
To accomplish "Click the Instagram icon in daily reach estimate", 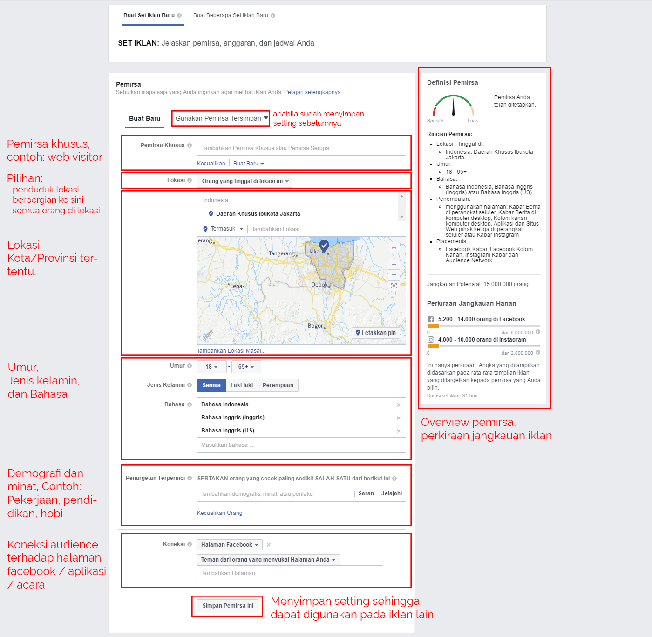I will pyautogui.click(x=431, y=340).
